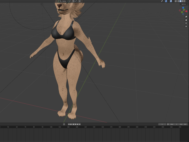Viewport: 189px width, 142px height.
Task: Open the Options dropdown
Action: 184,4
